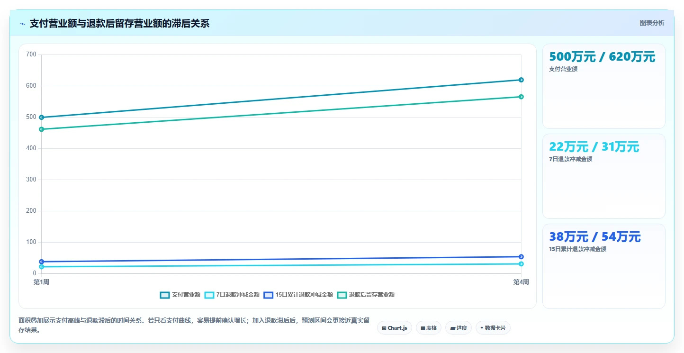Open the 表格 tag
The height and width of the screenshot is (353, 684).
pos(429,328)
